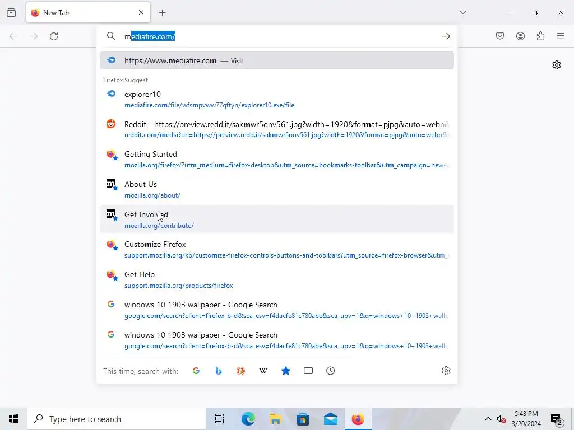The height and width of the screenshot is (430, 574).
Task: Open a new tab with plus button
Action: coord(163,13)
